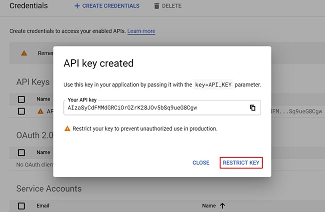The image size is (325, 212).
Task: Click the Your API key field
Action: tap(162, 108)
